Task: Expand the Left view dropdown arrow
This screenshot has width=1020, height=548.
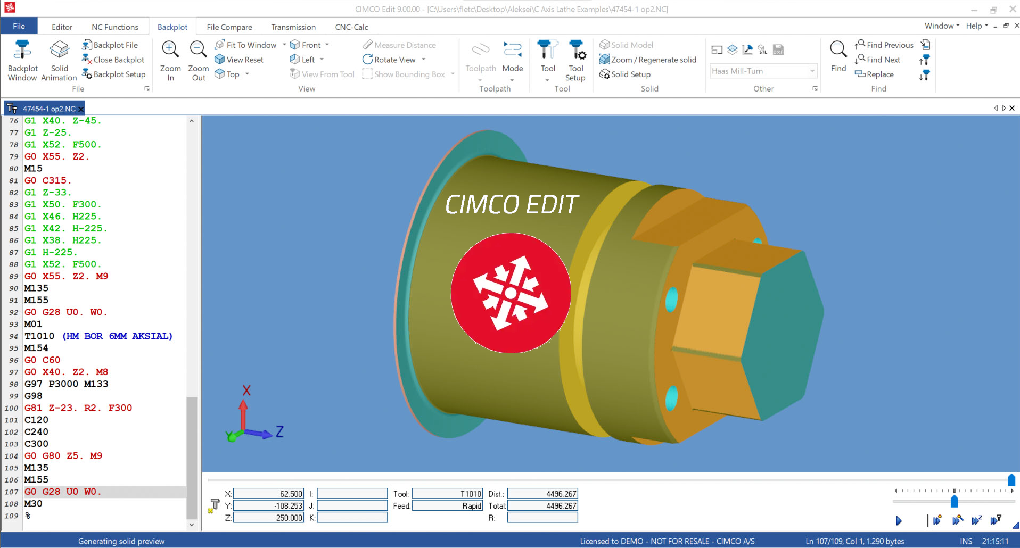Action: click(x=322, y=60)
